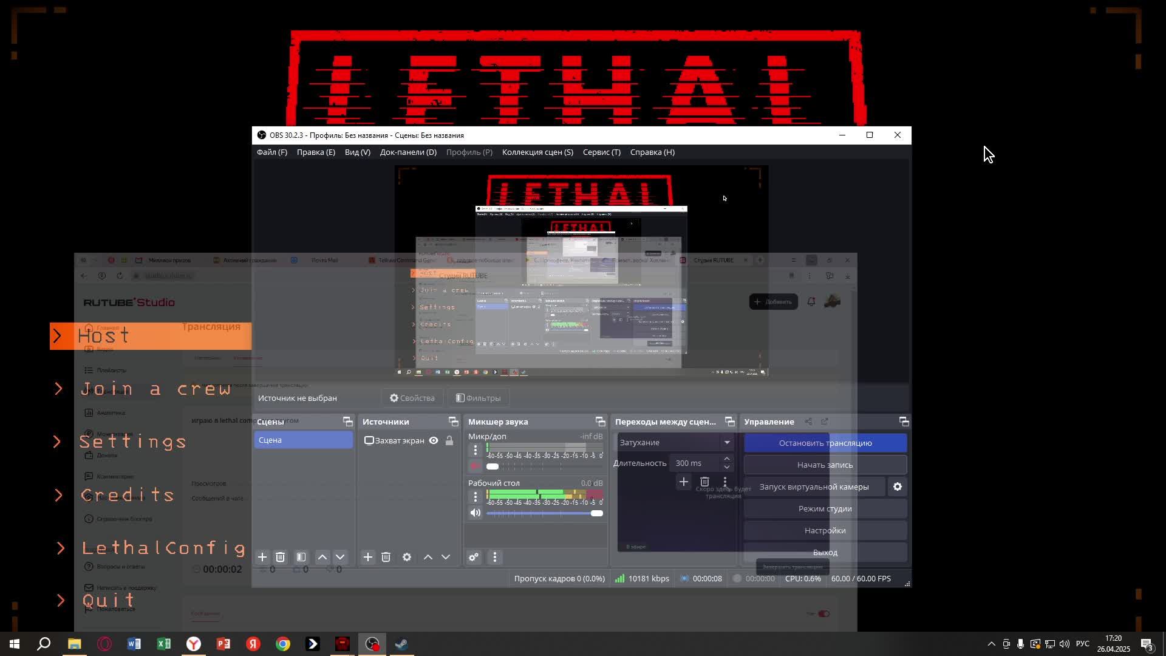Image resolution: width=1166 pixels, height=656 pixels.
Task: Expand the Host menu entry in Lethal Company
Action: (x=151, y=336)
